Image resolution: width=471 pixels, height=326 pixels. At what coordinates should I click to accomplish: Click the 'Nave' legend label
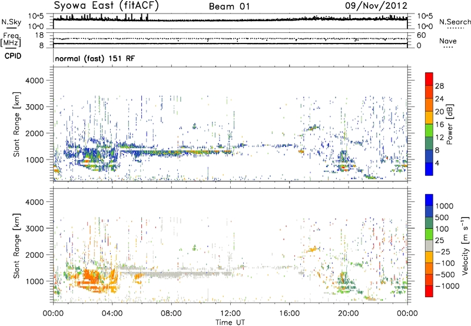[447, 41]
